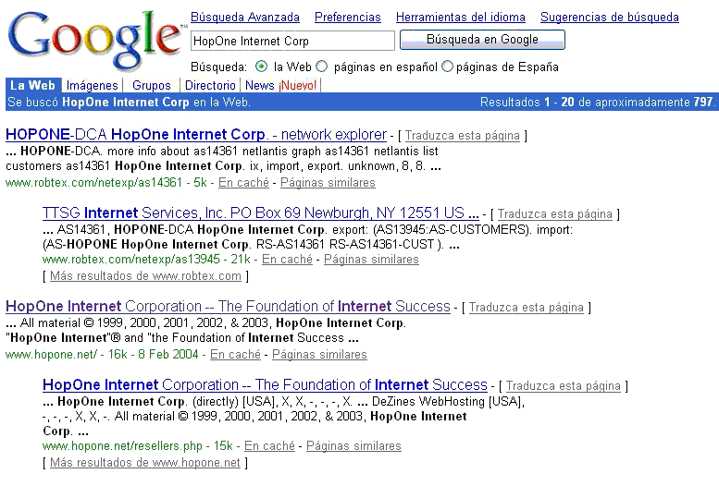719x486 pixels.
Task: Click the 'Búsqueda en Google' button
Action: (x=482, y=40)
